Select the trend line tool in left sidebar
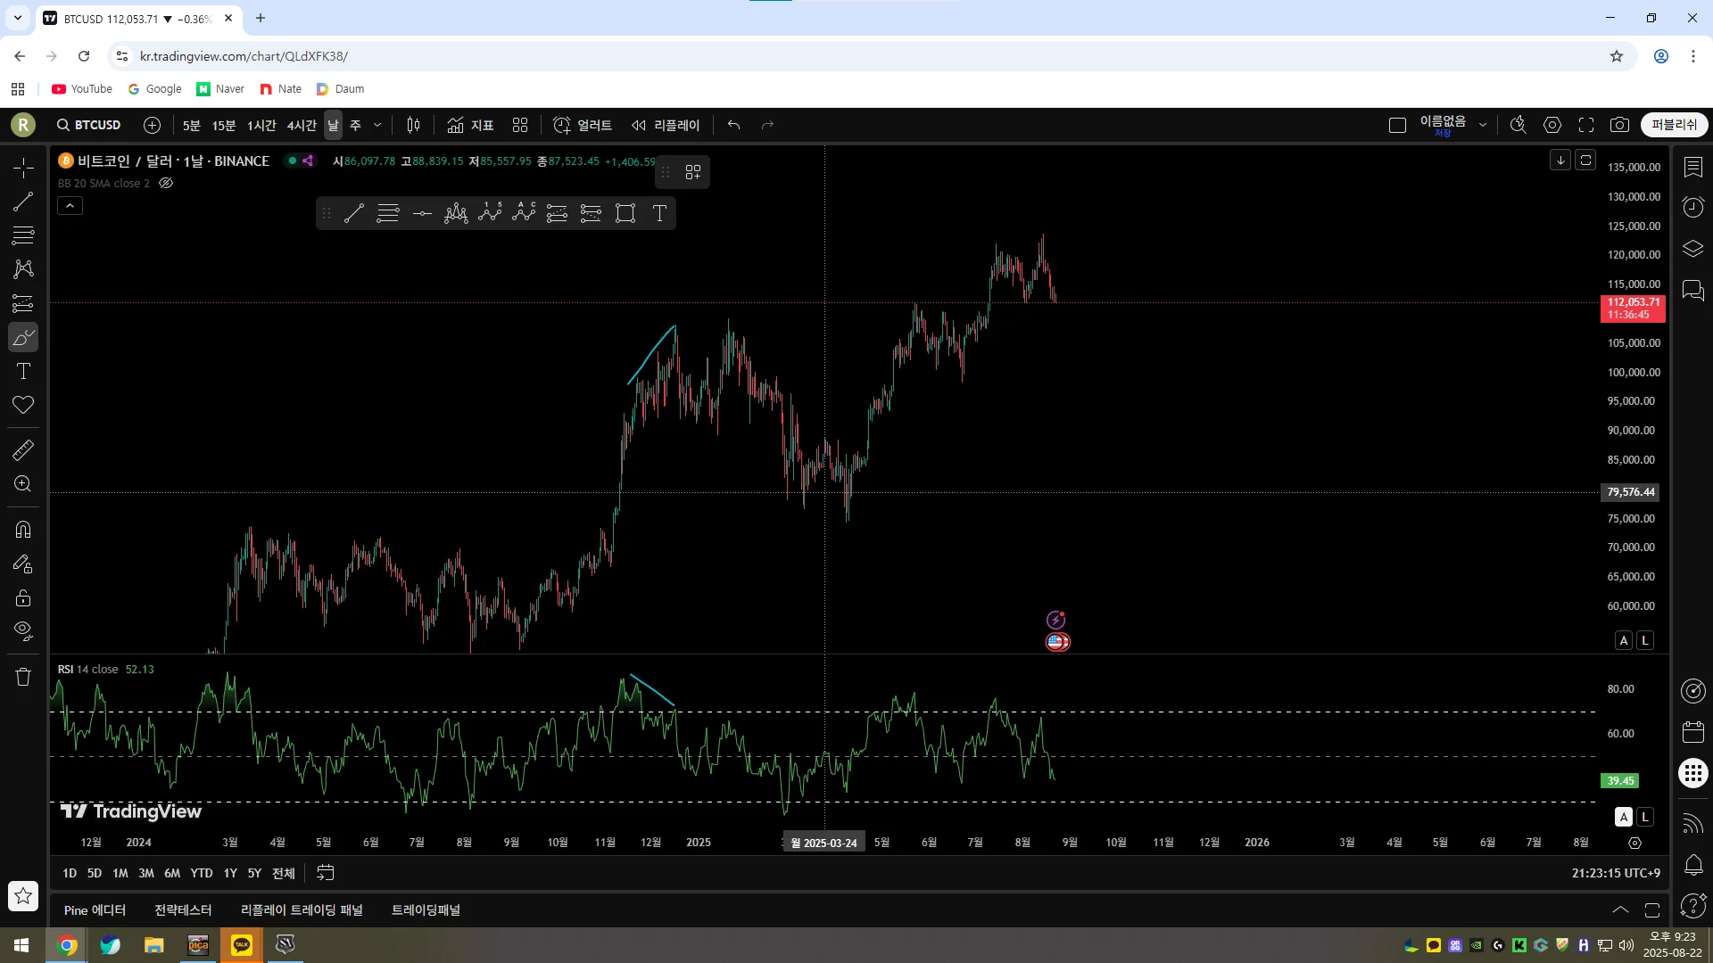Screen dimensions: 1713x963 pos(23,202)
